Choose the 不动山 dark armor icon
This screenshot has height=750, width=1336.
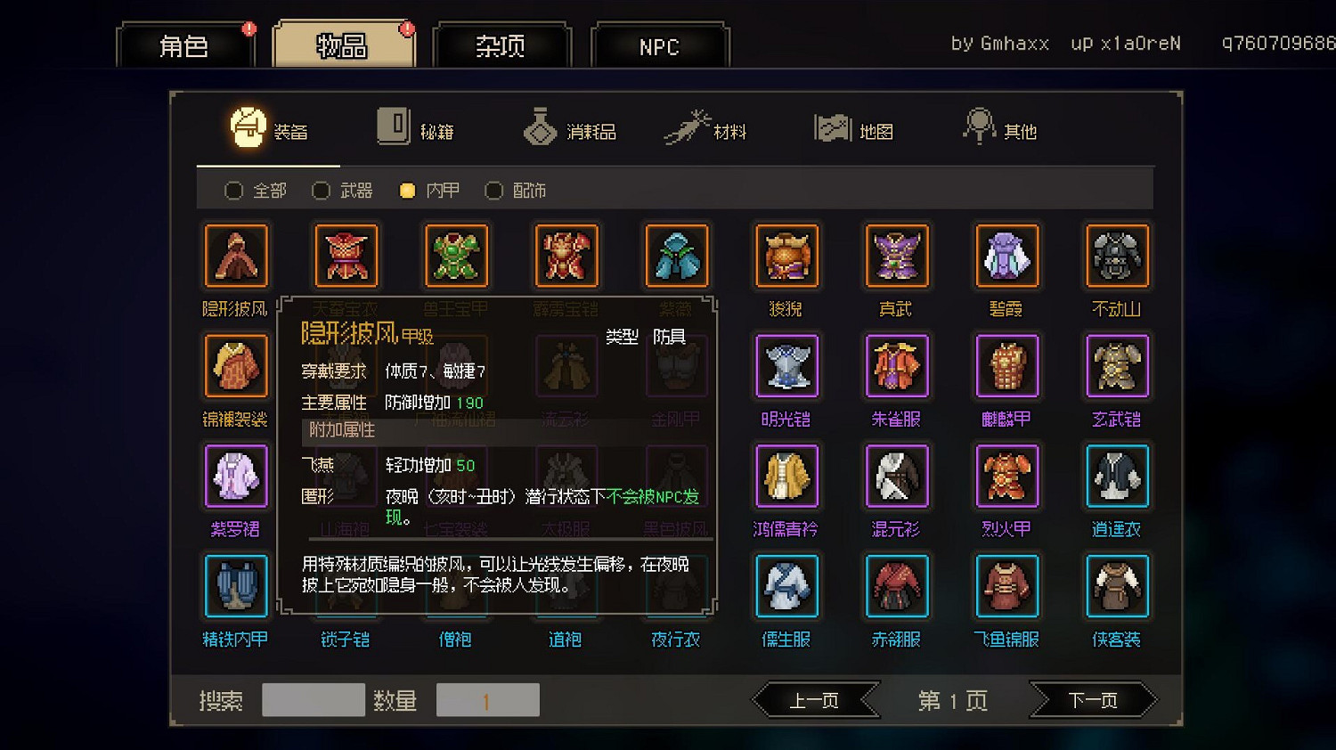pos(1117,257)
